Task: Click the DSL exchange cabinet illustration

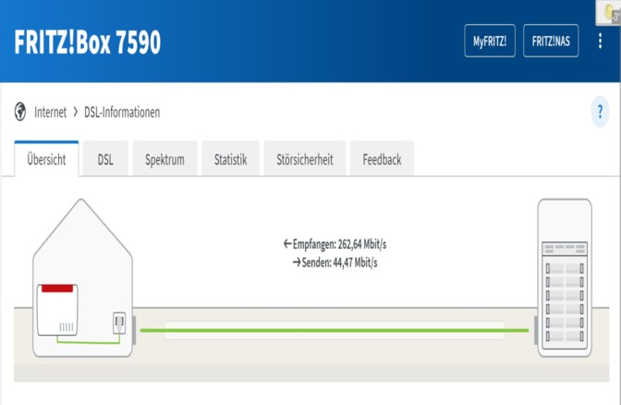Action: click(565, 277)
